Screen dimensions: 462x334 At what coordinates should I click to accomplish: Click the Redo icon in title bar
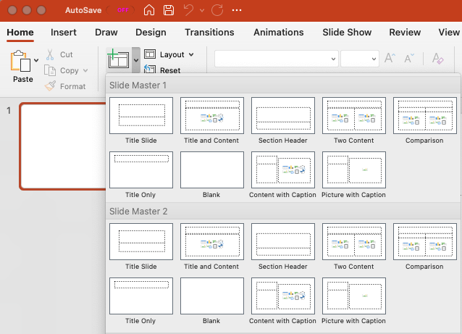[217, 11]
